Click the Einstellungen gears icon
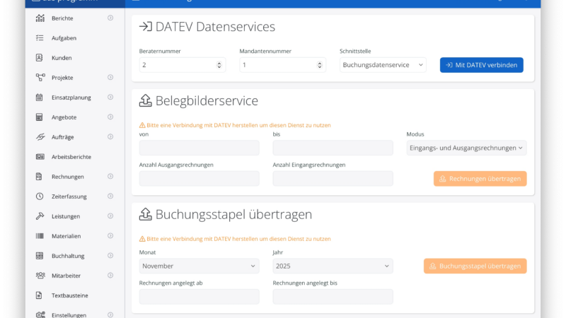 click(x=40, y=314)
